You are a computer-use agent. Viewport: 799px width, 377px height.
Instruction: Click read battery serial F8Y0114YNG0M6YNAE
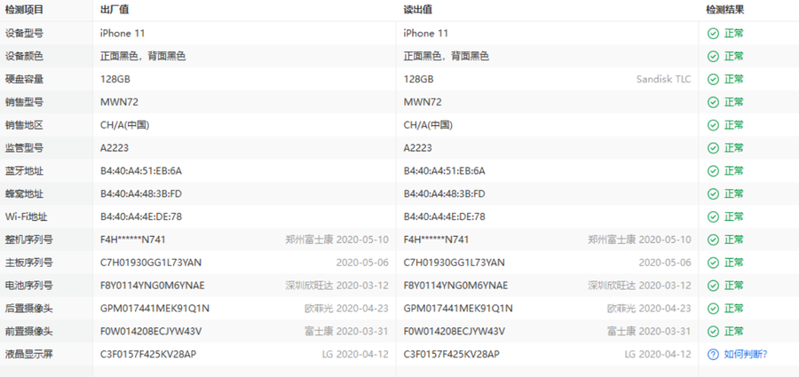455,286
